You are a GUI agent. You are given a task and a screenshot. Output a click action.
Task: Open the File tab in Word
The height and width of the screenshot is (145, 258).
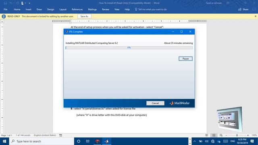[5, 9]
